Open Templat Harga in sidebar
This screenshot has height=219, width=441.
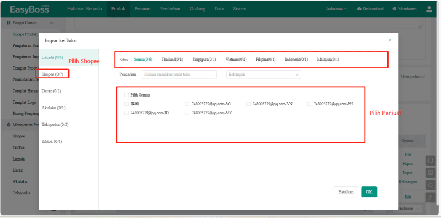point(25,91)
